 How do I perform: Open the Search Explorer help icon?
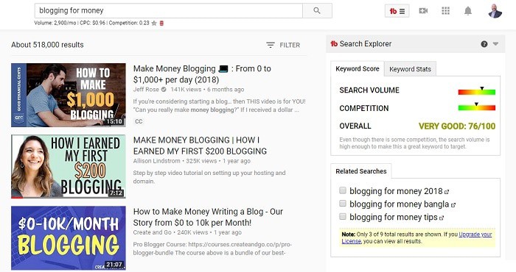[484, 44]
